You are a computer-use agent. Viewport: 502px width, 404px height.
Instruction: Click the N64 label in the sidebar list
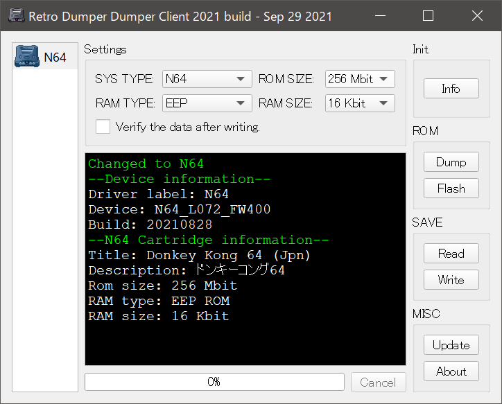point(55,58)
